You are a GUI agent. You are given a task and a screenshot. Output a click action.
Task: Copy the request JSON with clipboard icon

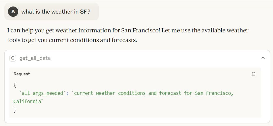[x=254, y=74]
